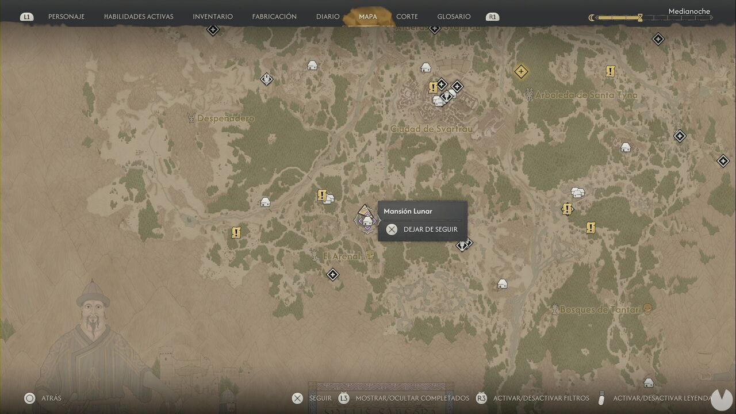Select the leftmost yellow quest marker
The height and width of the screenshot is (414, 736).
pos(236,232)
